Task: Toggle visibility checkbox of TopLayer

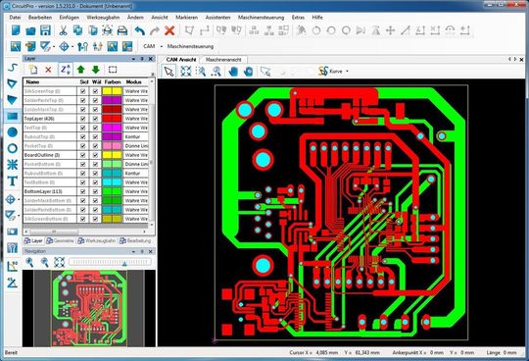Action: [83, 119]
